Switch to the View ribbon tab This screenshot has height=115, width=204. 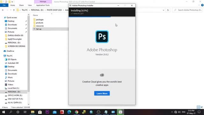(x=30, y=5)
